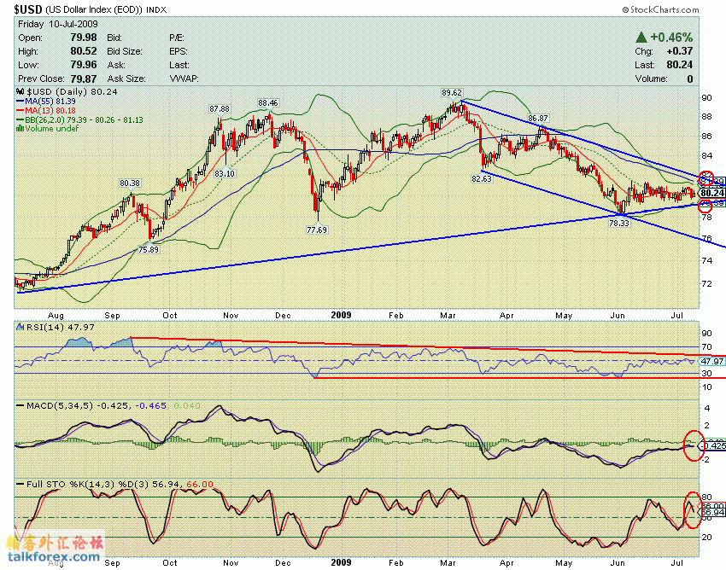
Task: Click 'Nov' on the price panel time axis
Action: click(x=231, y=316)
